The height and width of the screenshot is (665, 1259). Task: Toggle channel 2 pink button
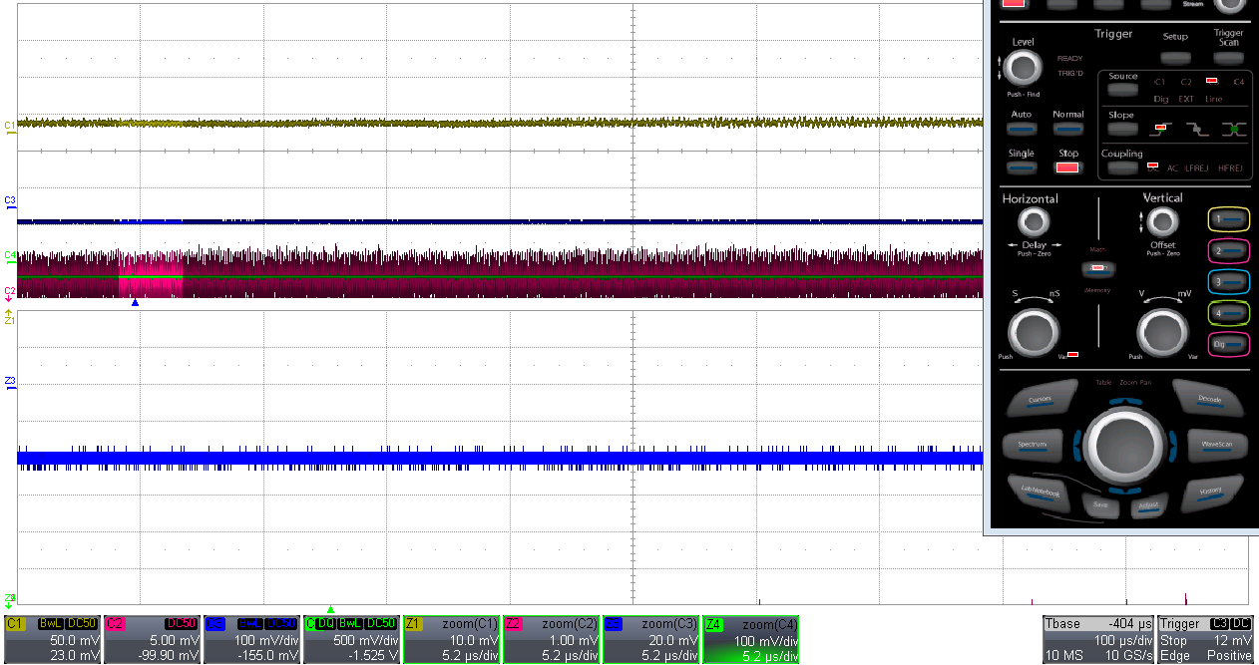pyautogui.click(x=1229, y=250)
